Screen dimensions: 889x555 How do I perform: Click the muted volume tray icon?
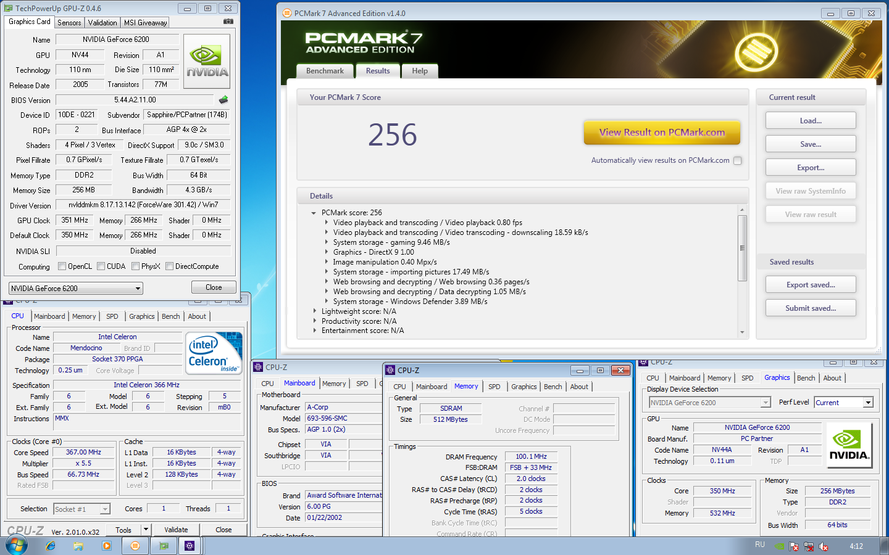click(x=823, y=546)
